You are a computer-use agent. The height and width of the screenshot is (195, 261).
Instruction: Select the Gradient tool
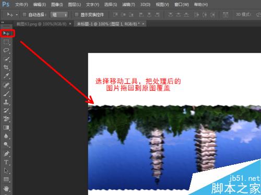coord(6,127)
